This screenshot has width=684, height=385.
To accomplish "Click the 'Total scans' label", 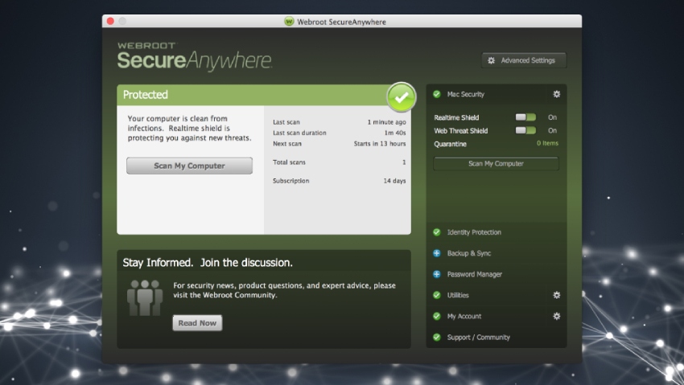I will (x=289, y=162).
